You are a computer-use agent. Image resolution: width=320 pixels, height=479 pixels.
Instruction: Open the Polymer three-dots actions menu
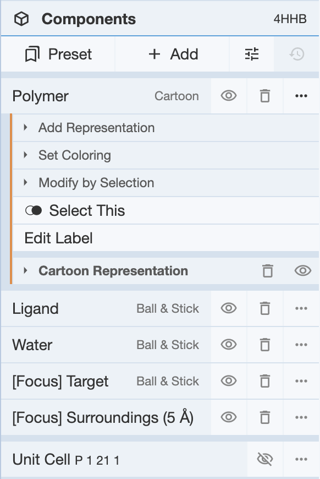pyautogui.click(x=301, y=96)
